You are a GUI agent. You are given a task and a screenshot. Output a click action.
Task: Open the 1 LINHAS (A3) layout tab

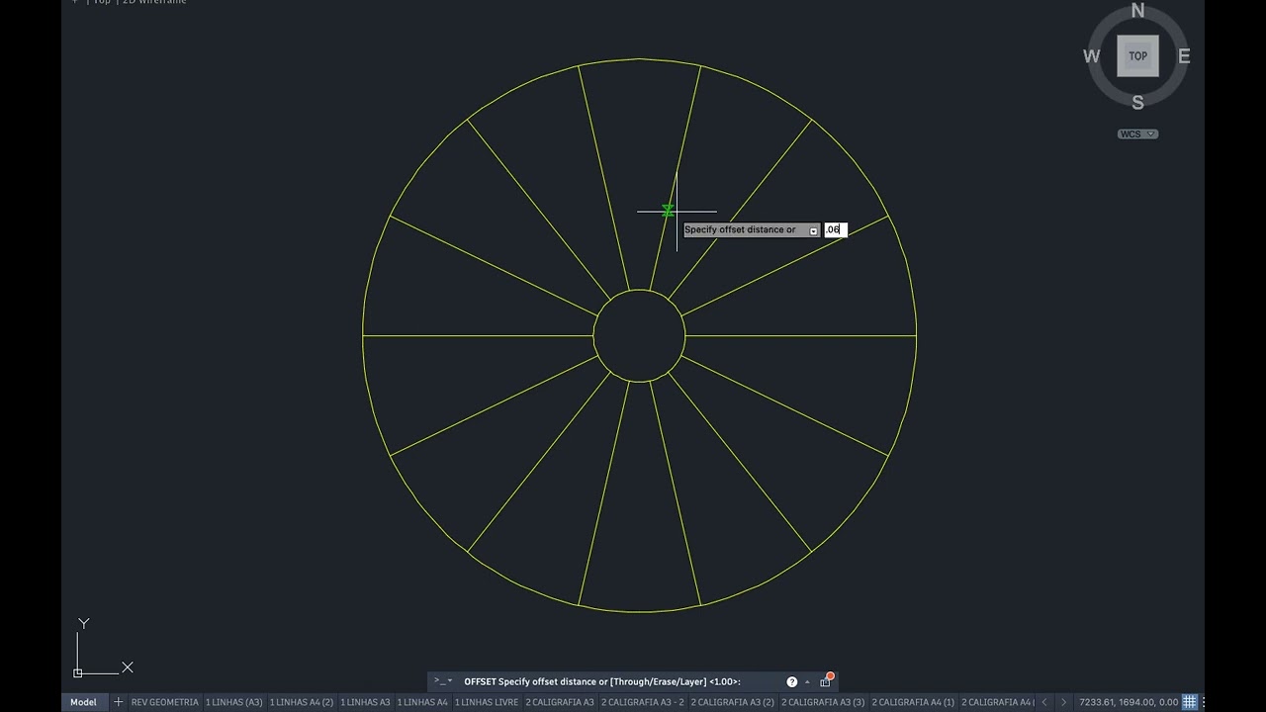234,702
